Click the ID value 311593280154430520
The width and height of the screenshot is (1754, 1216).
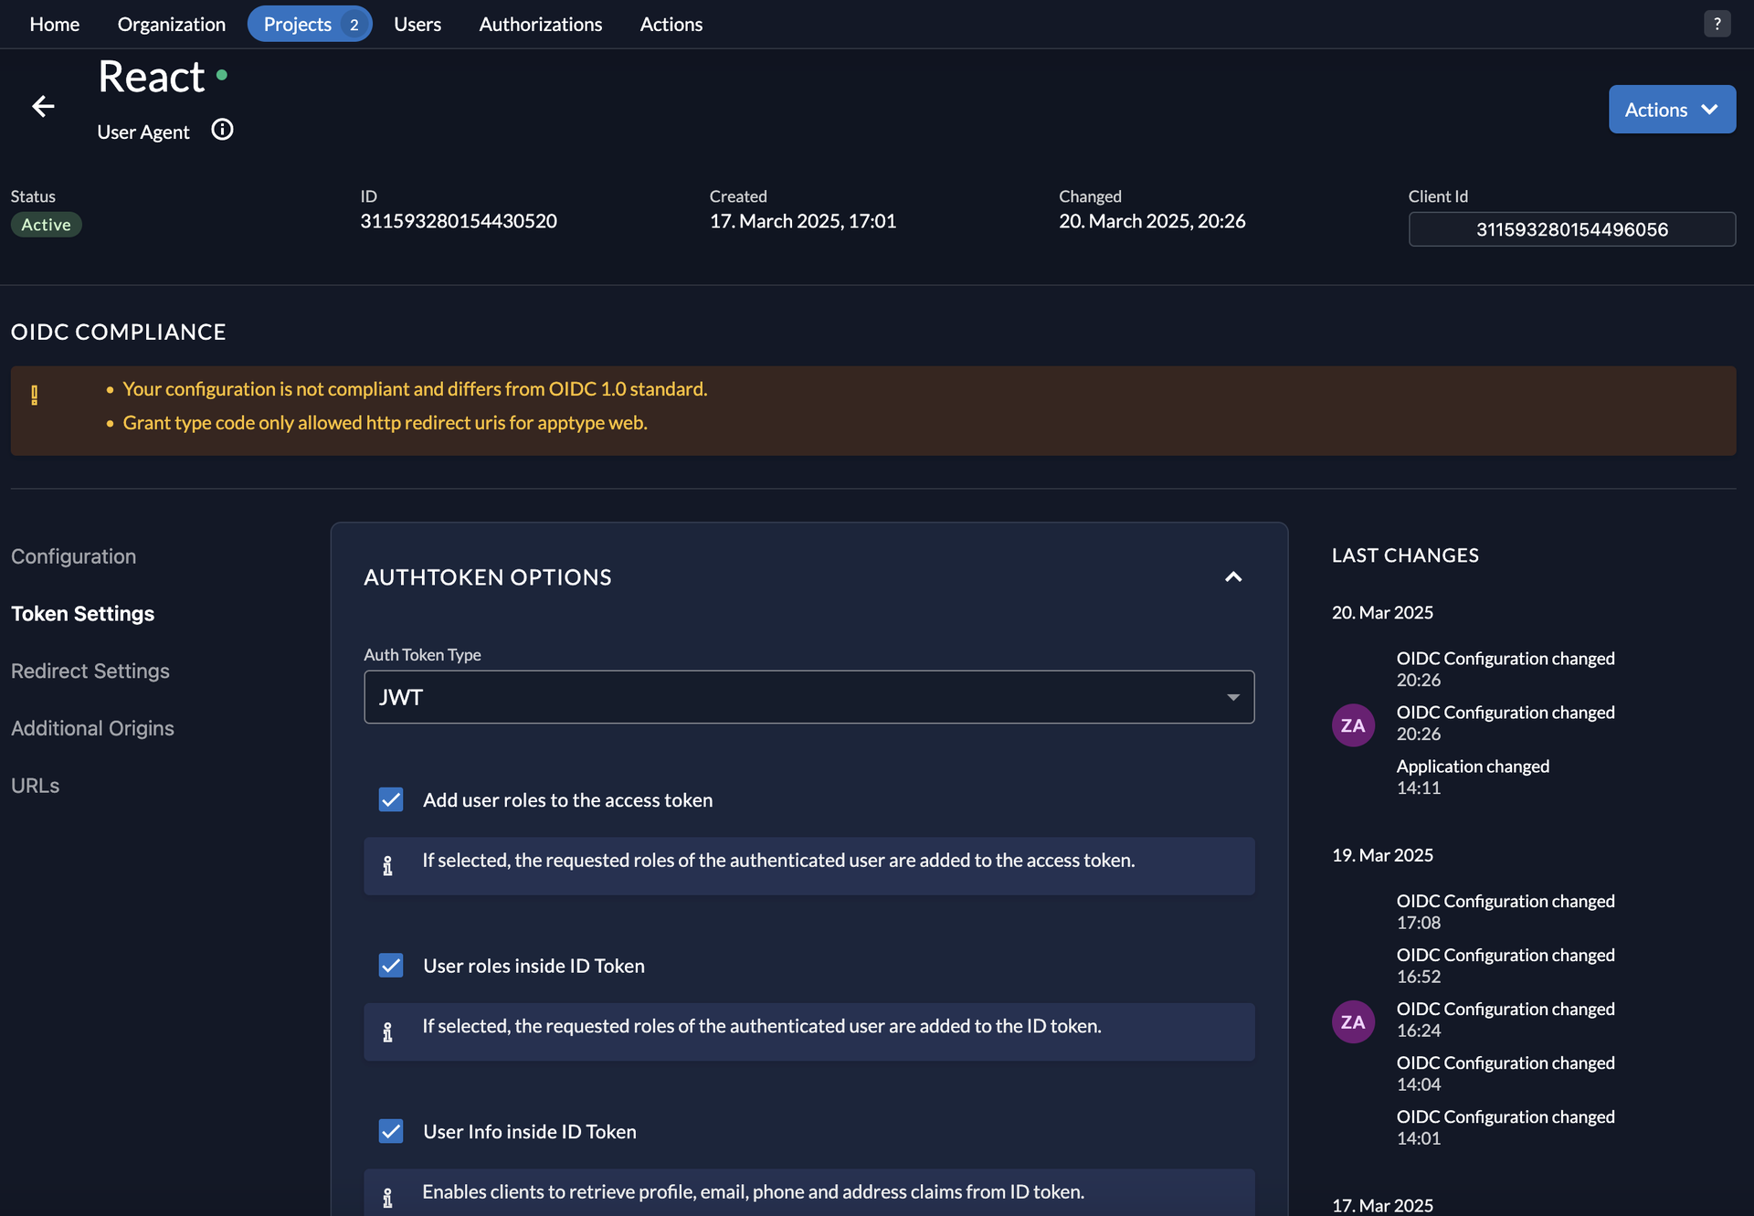click(459, 221)
